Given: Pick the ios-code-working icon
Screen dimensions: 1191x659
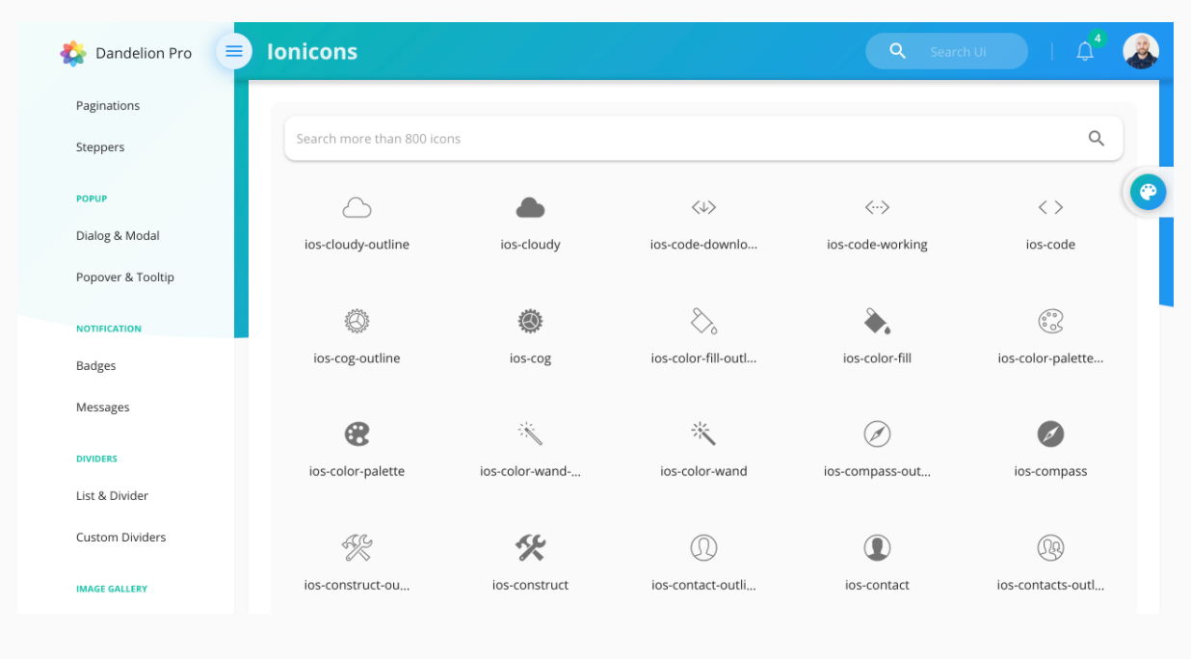Looking at the screenshot, I should point(877,208).
